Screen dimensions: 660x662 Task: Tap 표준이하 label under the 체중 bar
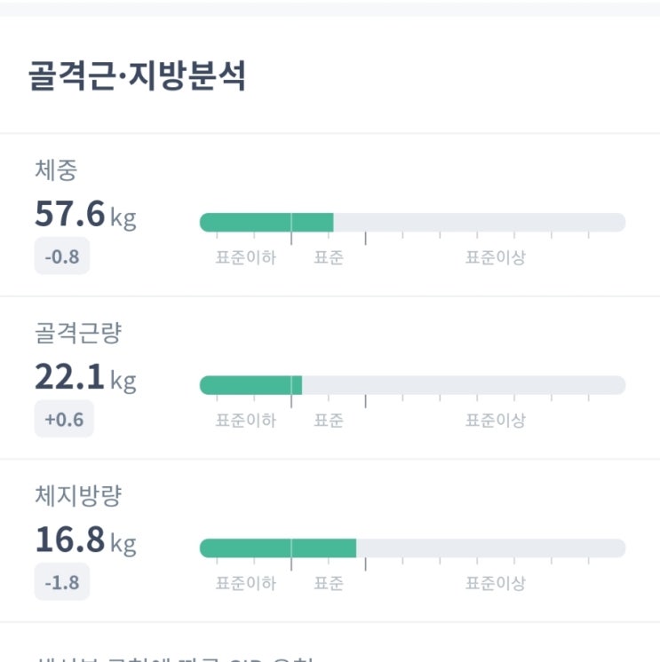pos(245,258)
